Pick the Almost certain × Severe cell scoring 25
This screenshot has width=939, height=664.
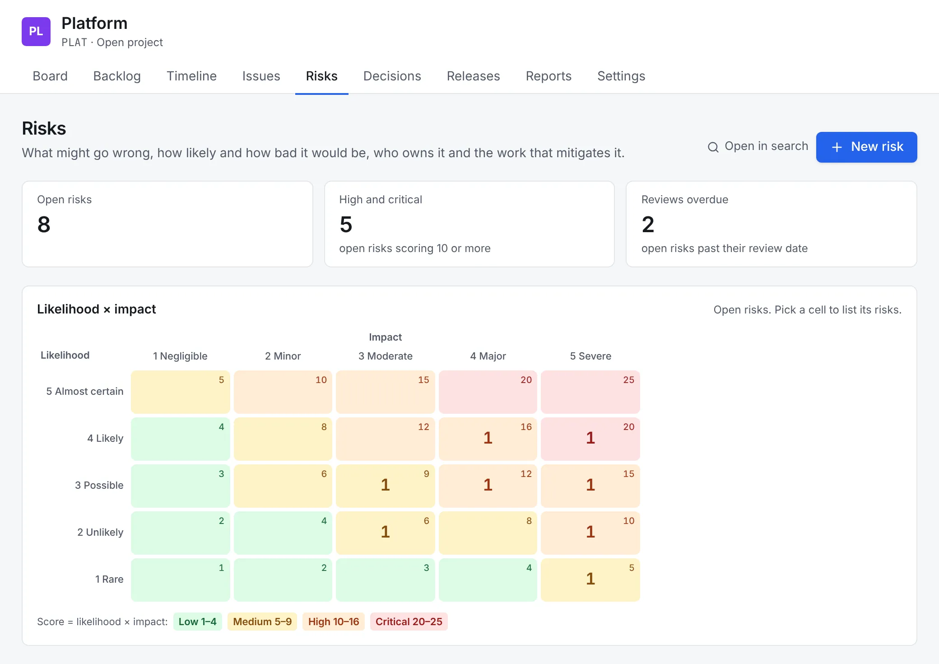coord(590,392)
